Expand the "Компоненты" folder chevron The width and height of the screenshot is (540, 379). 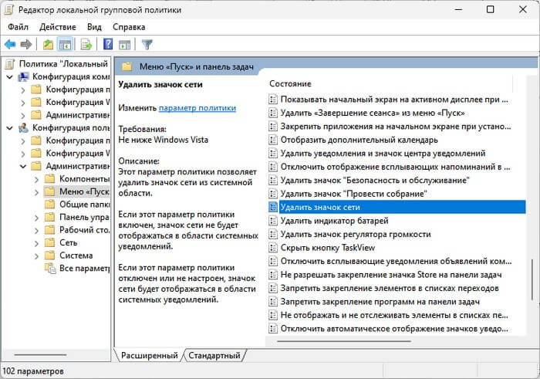[x=35, y=179]
